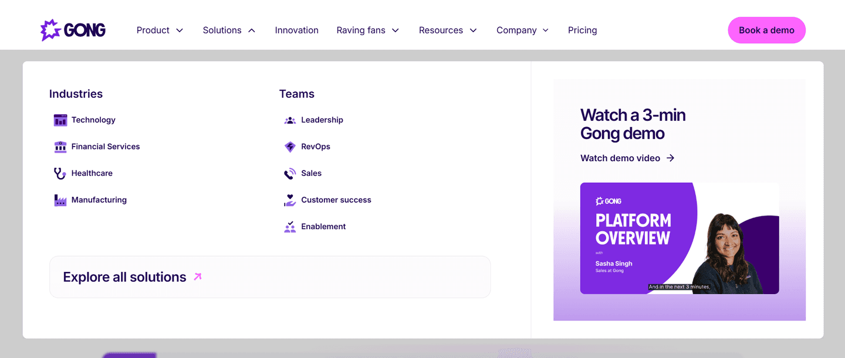
Task: Expand the Resources menu chevron
Action: (x=473, y=30)
